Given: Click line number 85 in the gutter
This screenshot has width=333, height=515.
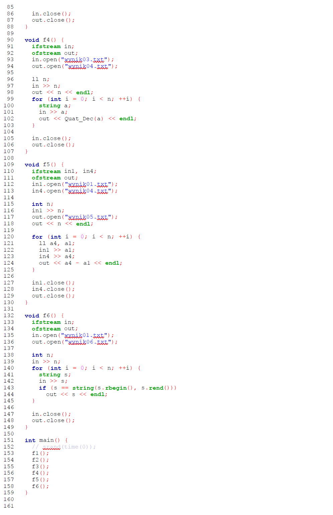Looking at the screenshot, I should [10, 7].
